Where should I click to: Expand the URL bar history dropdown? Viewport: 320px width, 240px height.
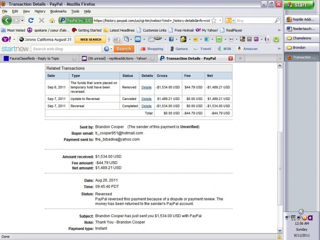(x=220, y=20)
